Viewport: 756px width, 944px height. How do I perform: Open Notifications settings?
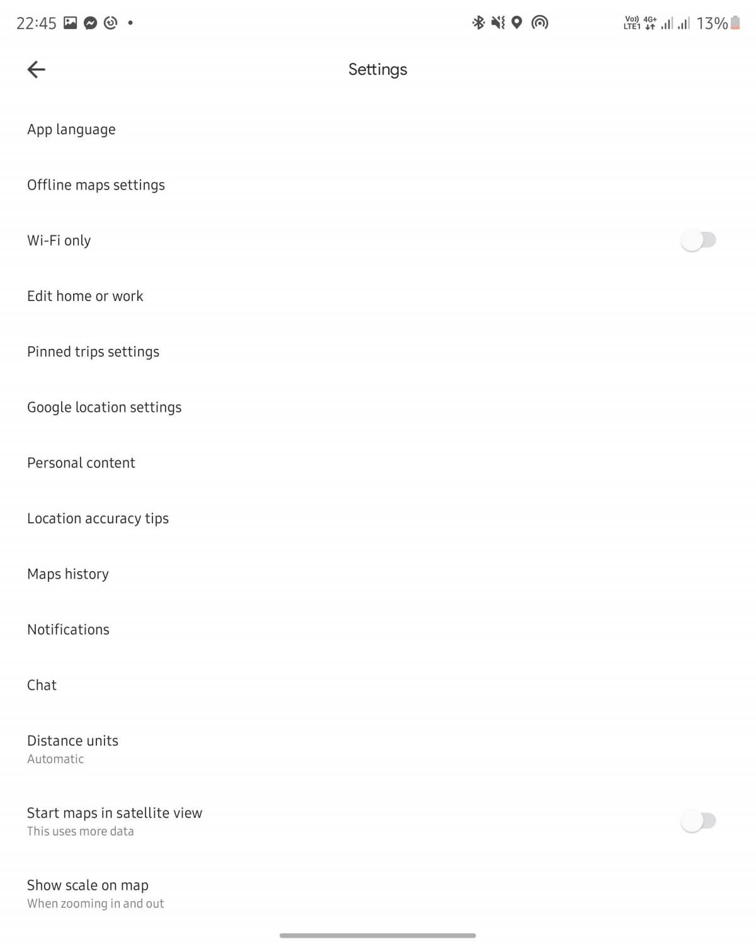click(x=68, y=630)
